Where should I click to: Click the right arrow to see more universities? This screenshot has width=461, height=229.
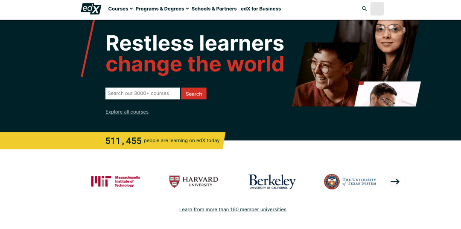(395, 182)
